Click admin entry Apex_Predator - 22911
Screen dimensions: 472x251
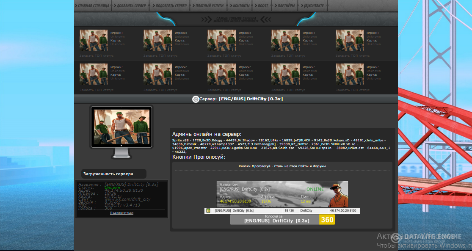pyautogui.click(x=202, y=148)
